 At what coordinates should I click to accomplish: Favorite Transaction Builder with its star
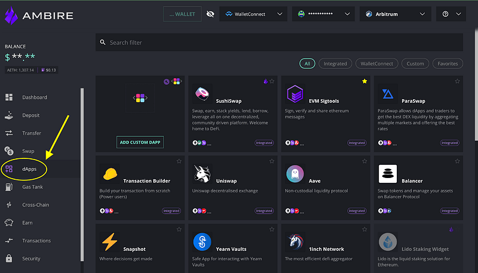pos(179,161)
